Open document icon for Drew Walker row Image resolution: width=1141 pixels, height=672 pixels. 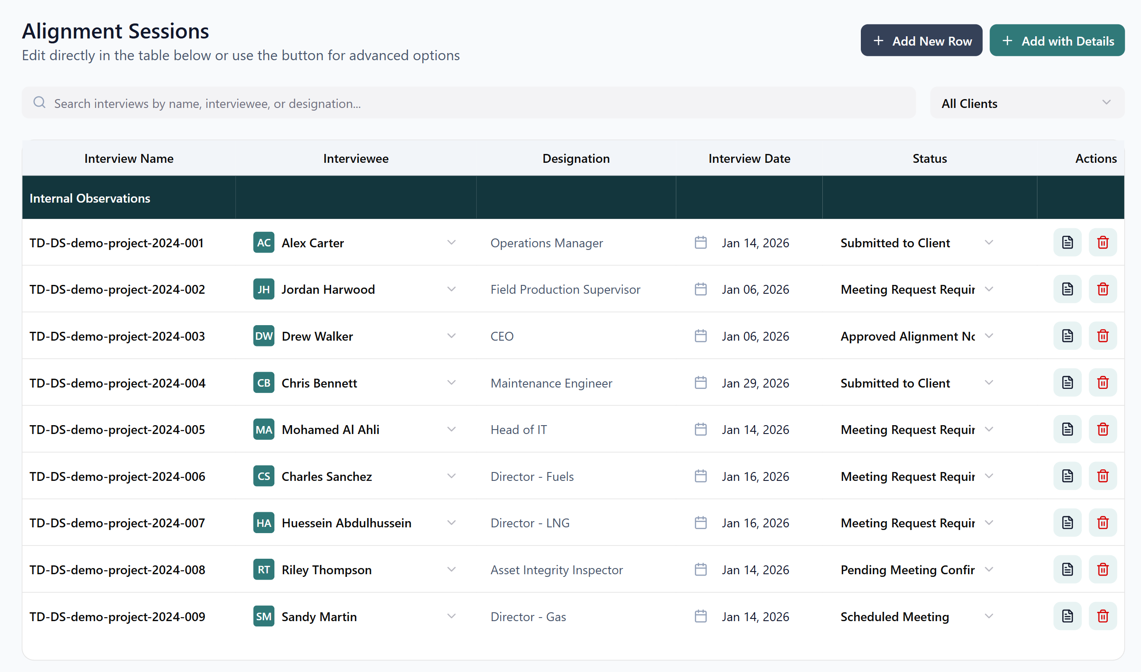point(1067,336)
